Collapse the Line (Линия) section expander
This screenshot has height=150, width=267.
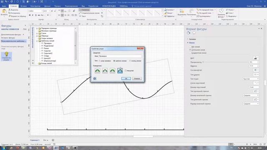click(188, 43)
